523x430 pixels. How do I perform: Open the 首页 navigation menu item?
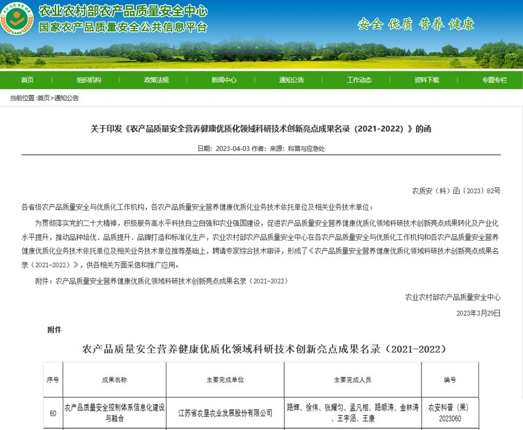(x=27, y=80)
